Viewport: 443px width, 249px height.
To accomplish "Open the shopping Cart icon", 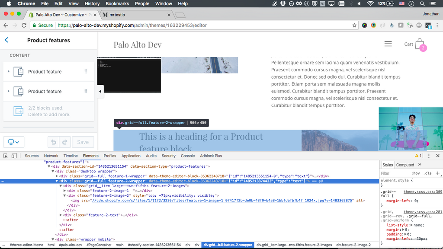I will point(419,44).
